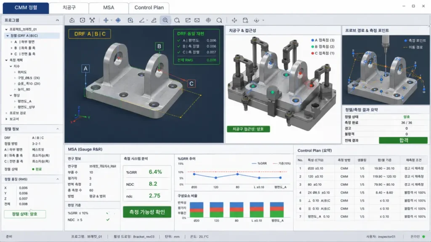431x242 pixels.
Task: Collapse the 정렬 품질 (RMS) panel chevron
Action: [57, 179]
